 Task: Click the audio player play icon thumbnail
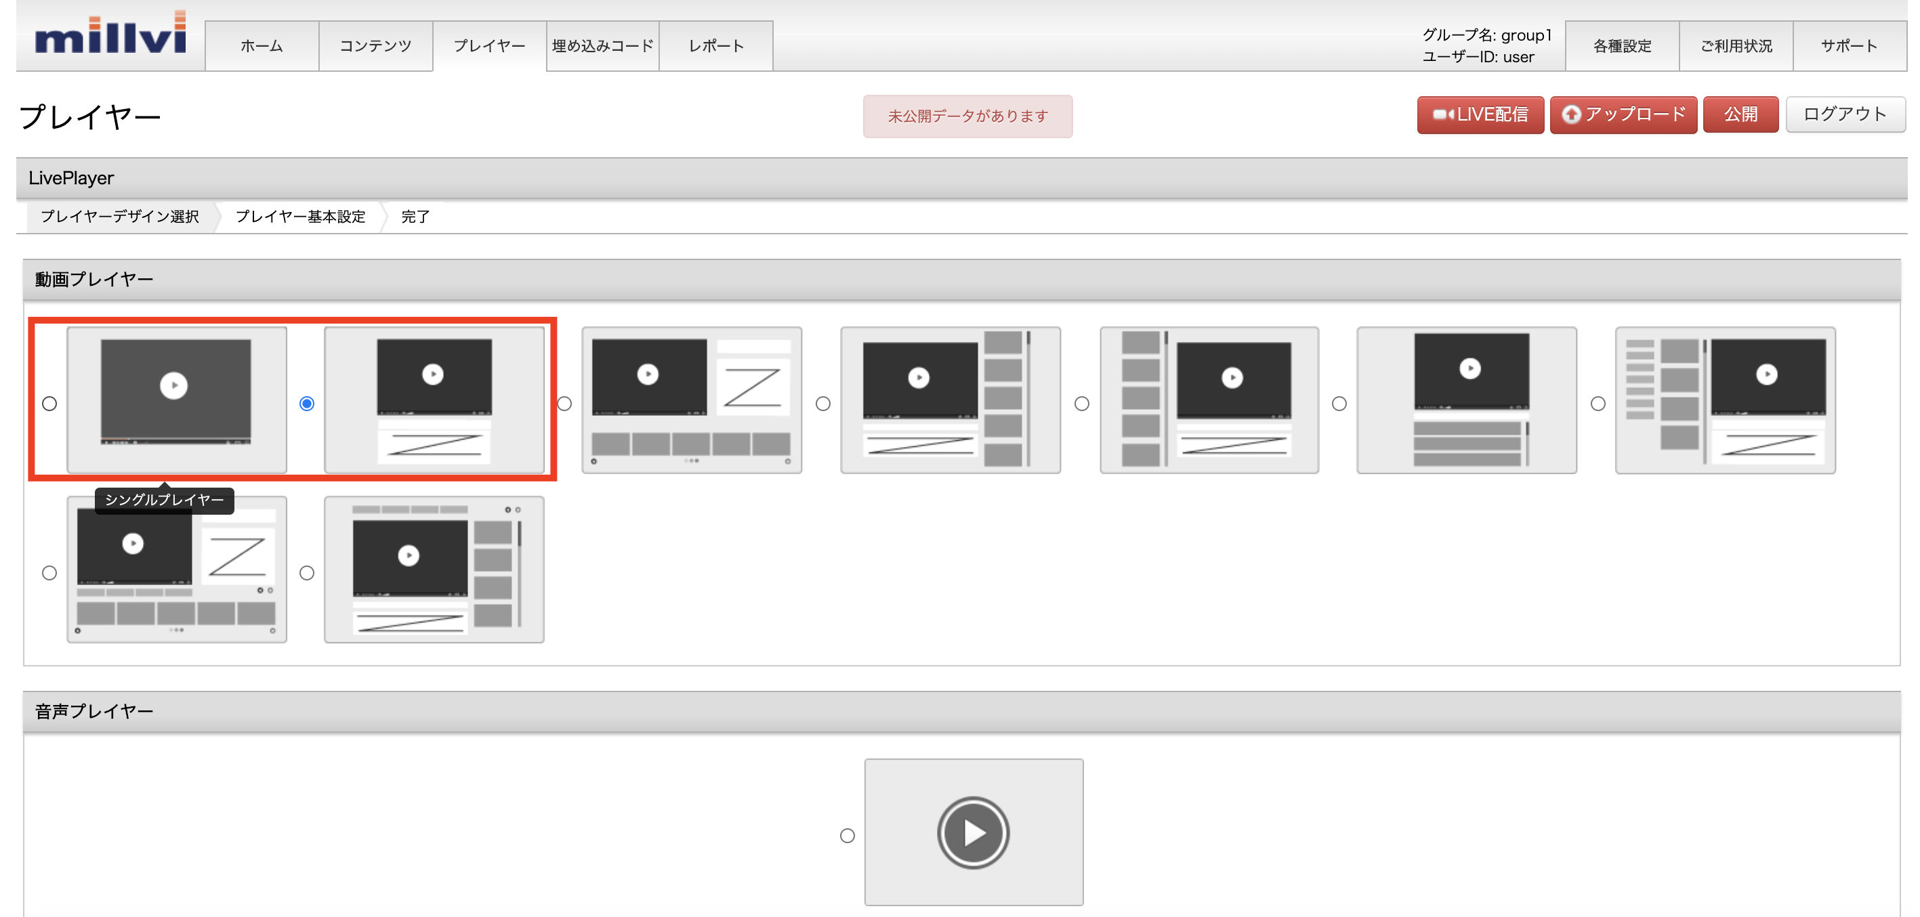[974, 833]
